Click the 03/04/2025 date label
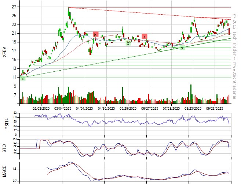Screen dimensions: 241x188 click(x=63, y=108)
